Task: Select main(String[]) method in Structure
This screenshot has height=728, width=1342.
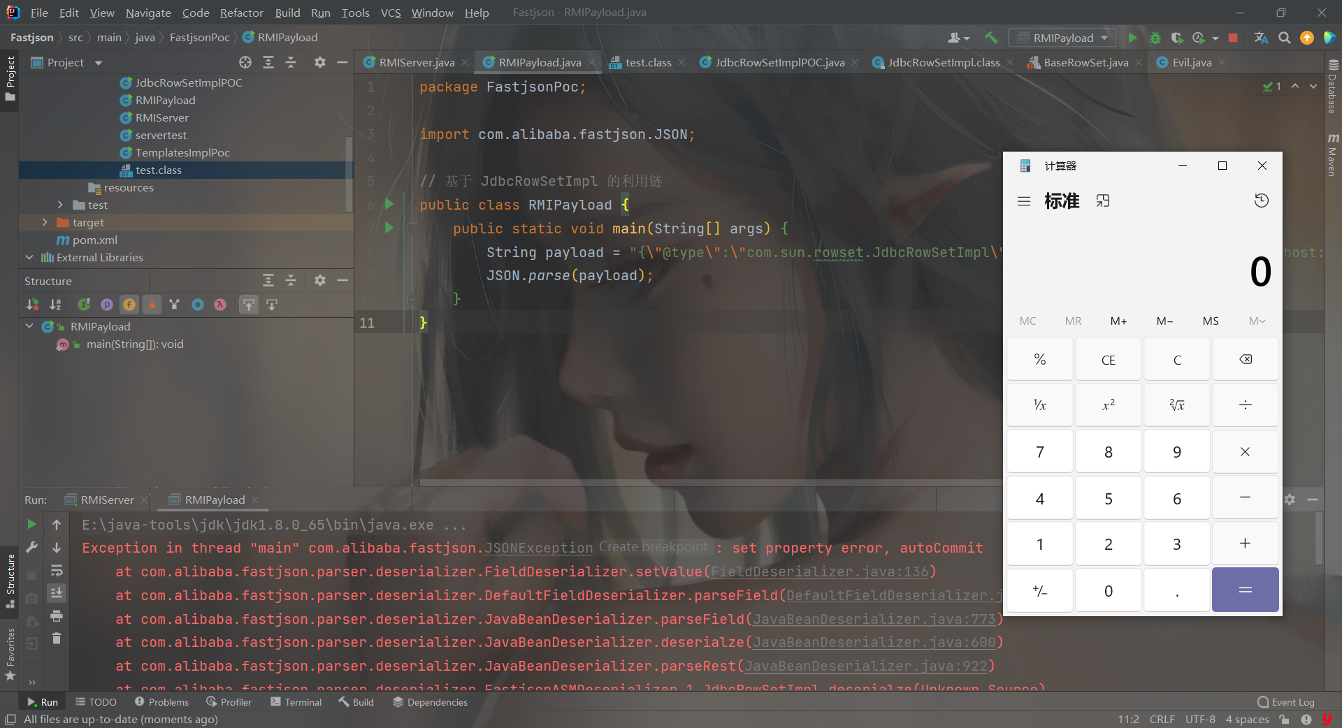Action: point(135,344)
